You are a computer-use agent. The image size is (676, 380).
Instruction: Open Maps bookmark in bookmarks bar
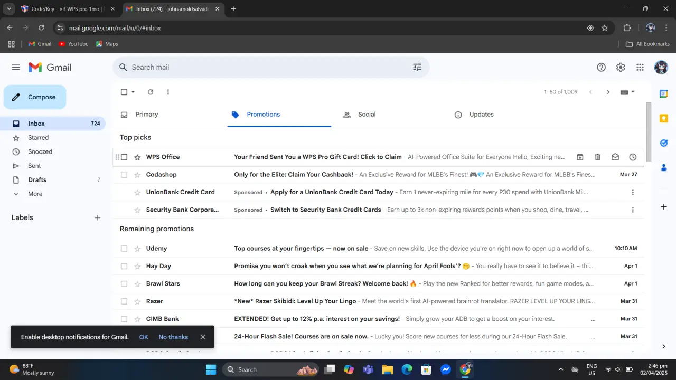[107, 44]
